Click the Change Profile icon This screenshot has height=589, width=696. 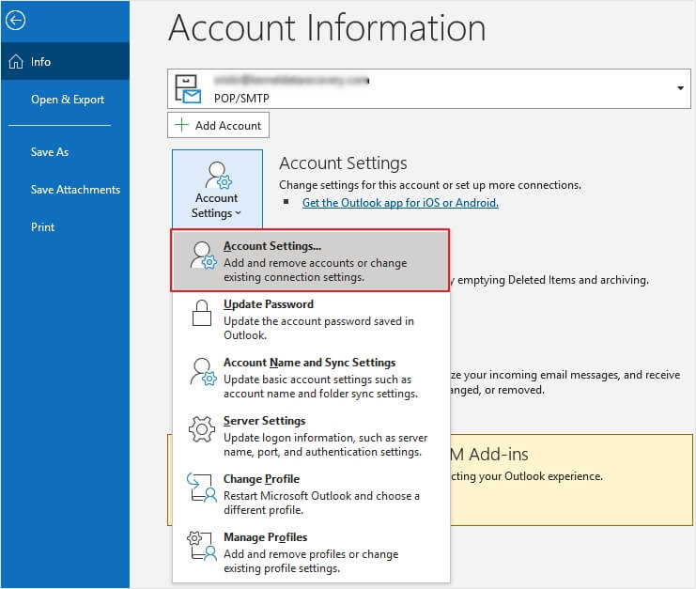click(x=202, y=488)
